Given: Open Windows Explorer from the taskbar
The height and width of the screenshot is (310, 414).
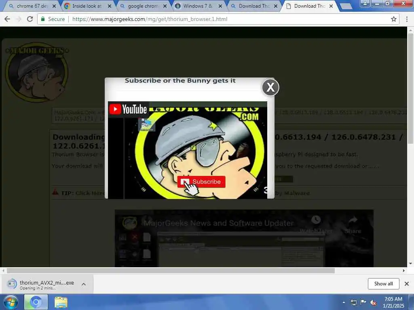Looking at the screenshot, I should pyautogui.click(x=61, y=302).
